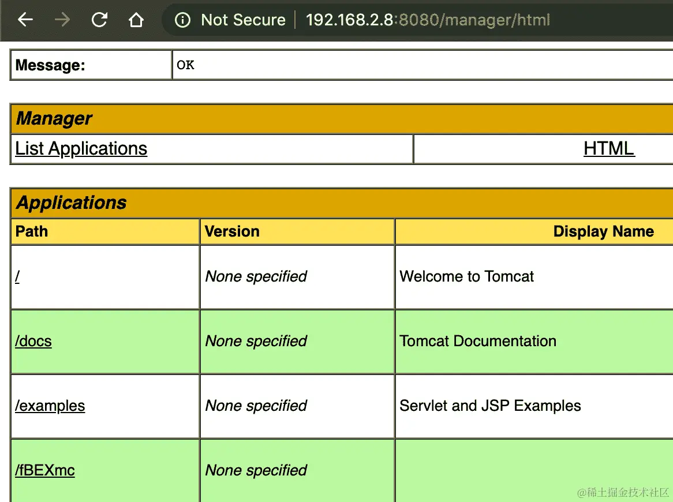Click the Display Name column header
Image resolution: width=673 pixels, height=502 pixels.
tap(604, 231)
